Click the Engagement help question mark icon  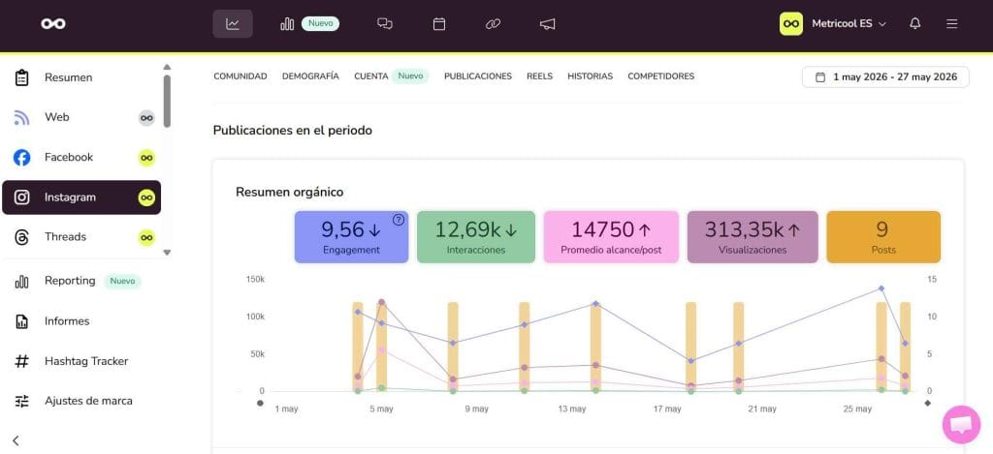pos(399,220)
